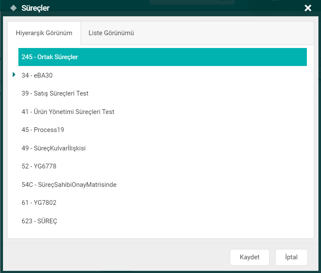The image size is (321, 273).
Task: Switch to the Liste Görünümü tab
Action: (x=111, y=33)
